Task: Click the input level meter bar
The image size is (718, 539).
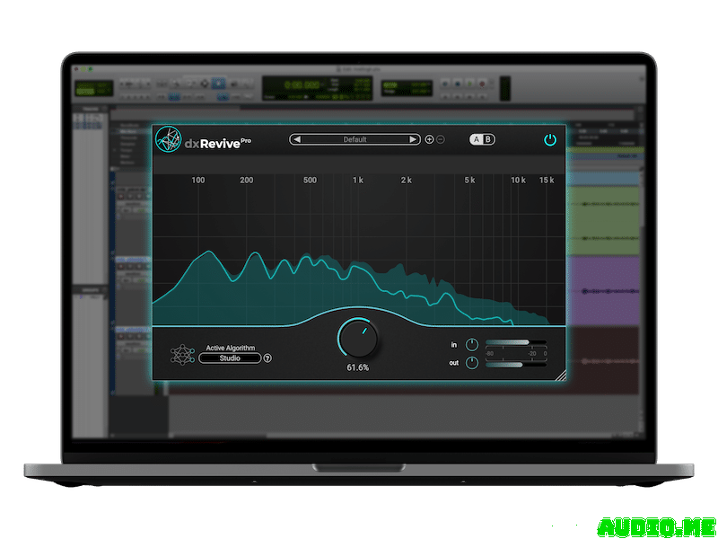Action: point(516,342)
